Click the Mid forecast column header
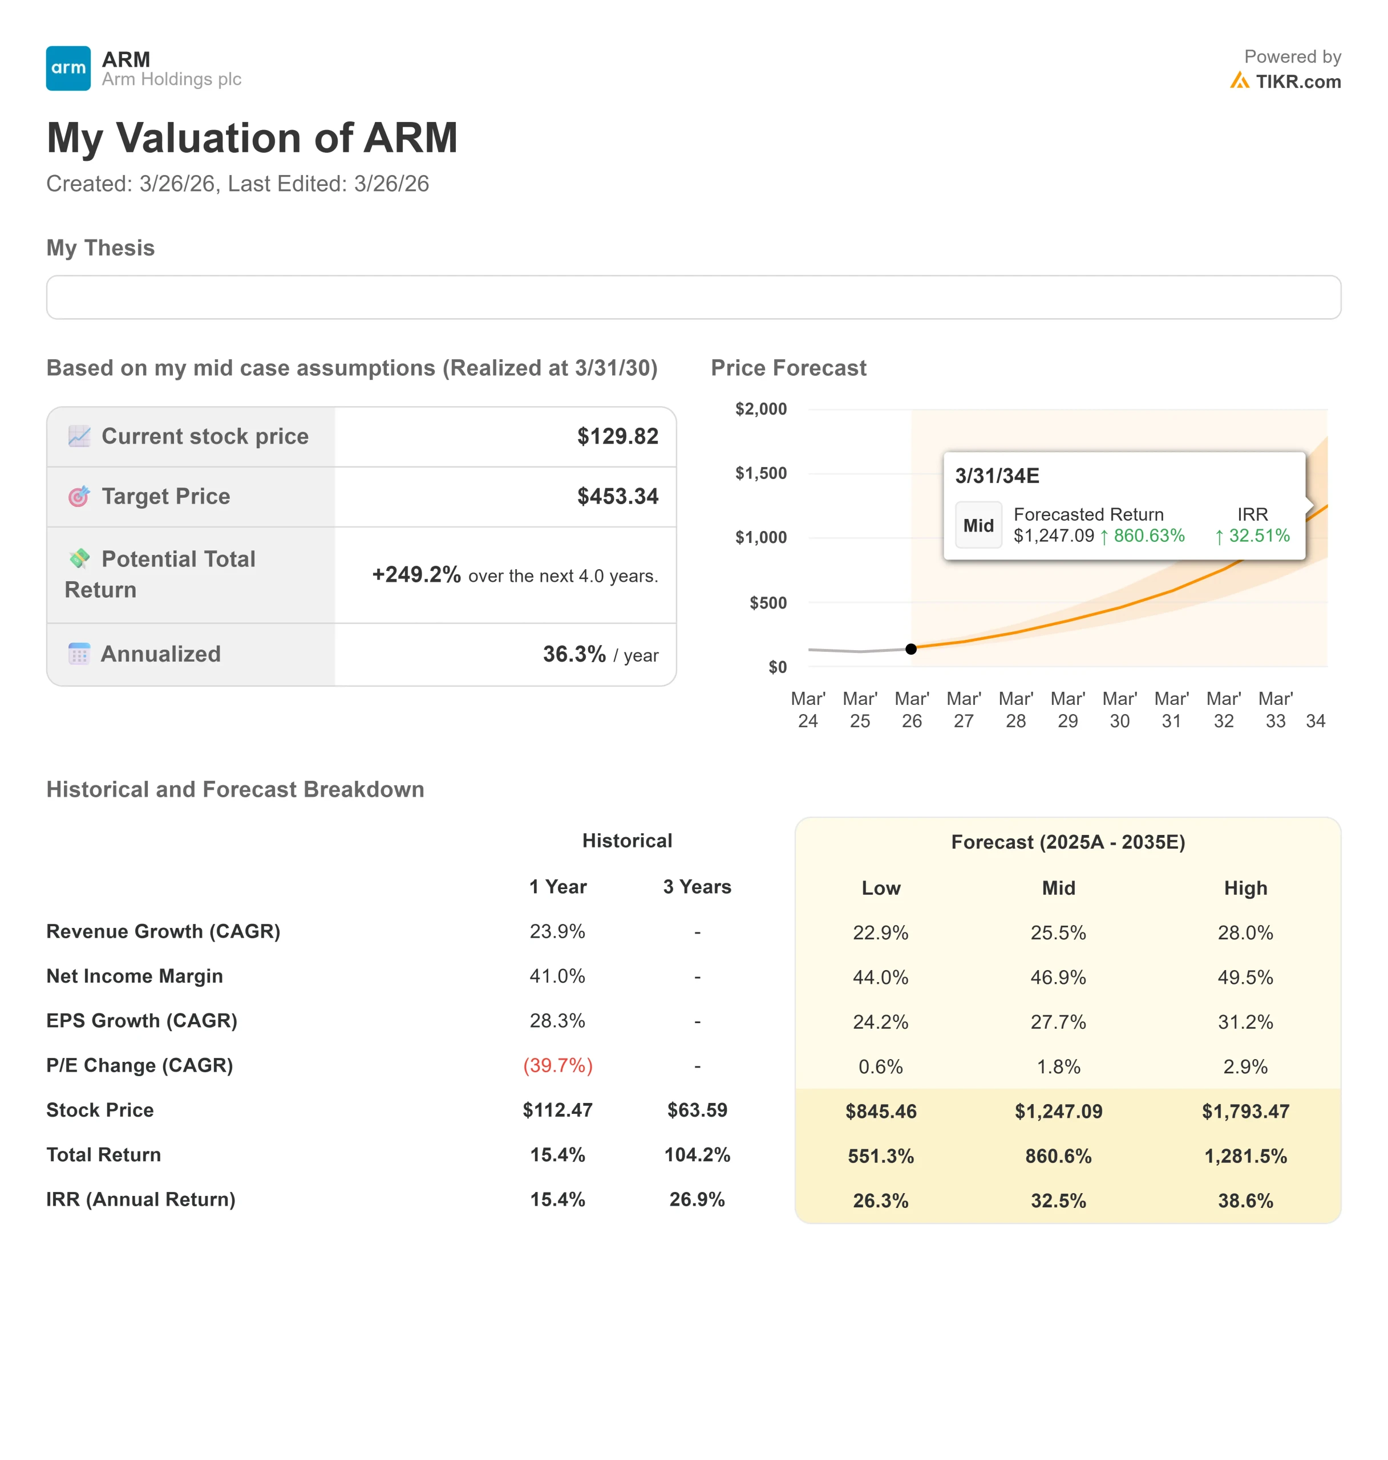This screenshot has height=1460, width=1388. (1058, 887)
